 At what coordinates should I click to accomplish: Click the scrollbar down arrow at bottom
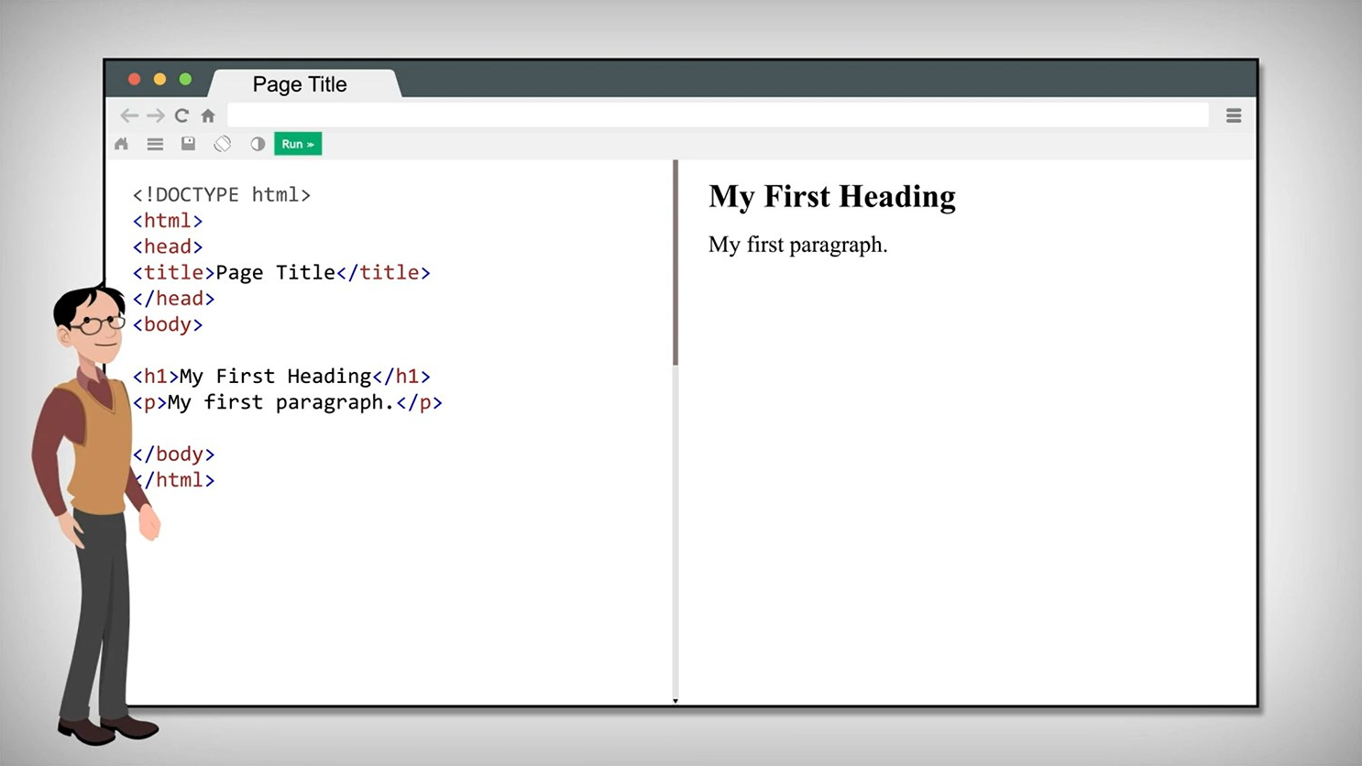click(x=676, y=701)
